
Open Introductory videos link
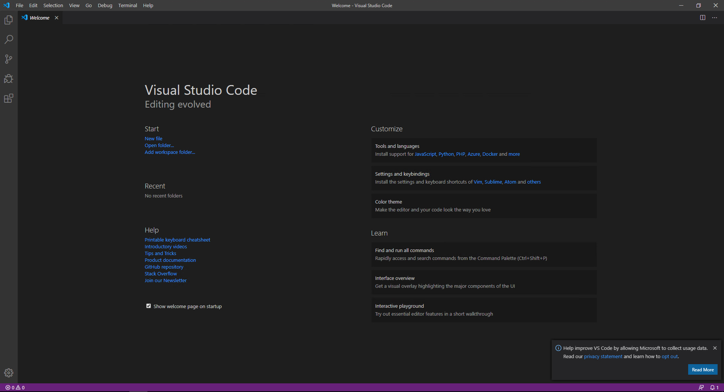[x=166, y=246]
